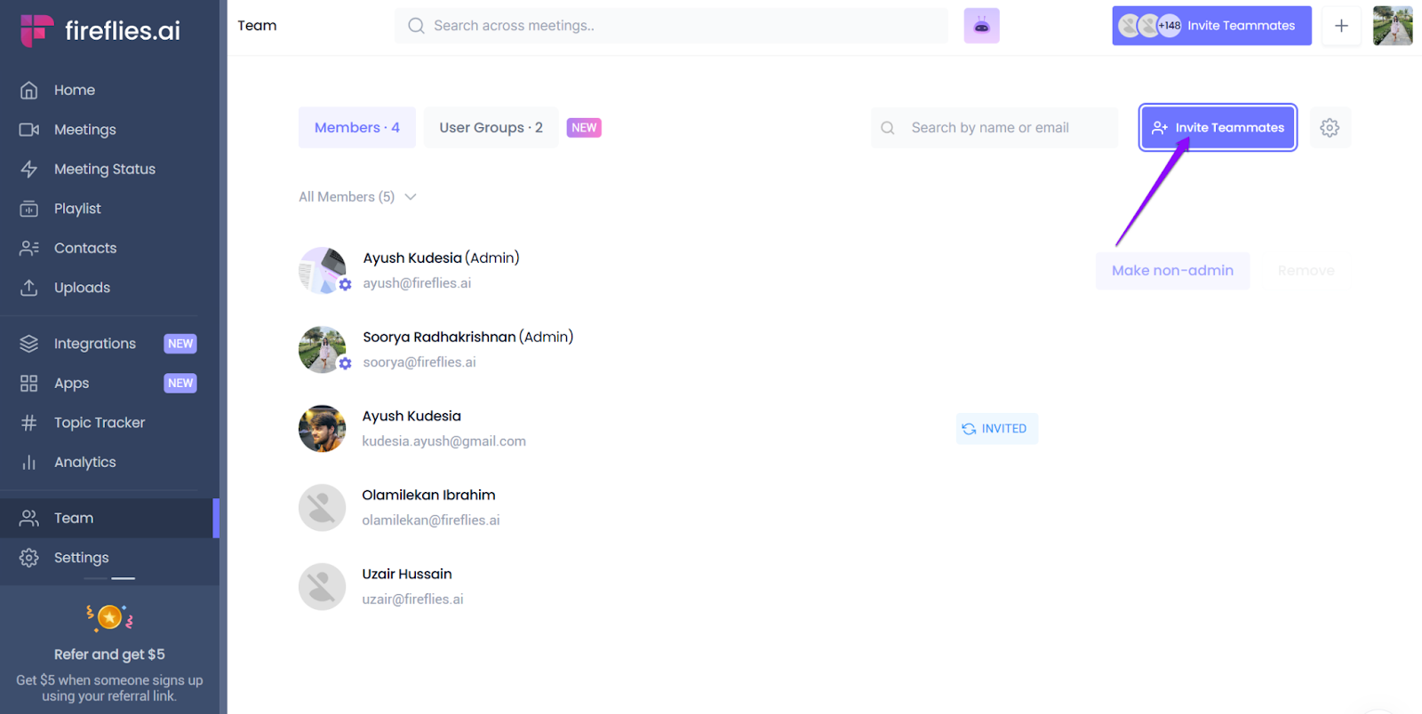This screenshot has height=714, width=1422.
Task: Click invited Ayush Kudesia's avatar photo
Action: click(x=323, y=429)
